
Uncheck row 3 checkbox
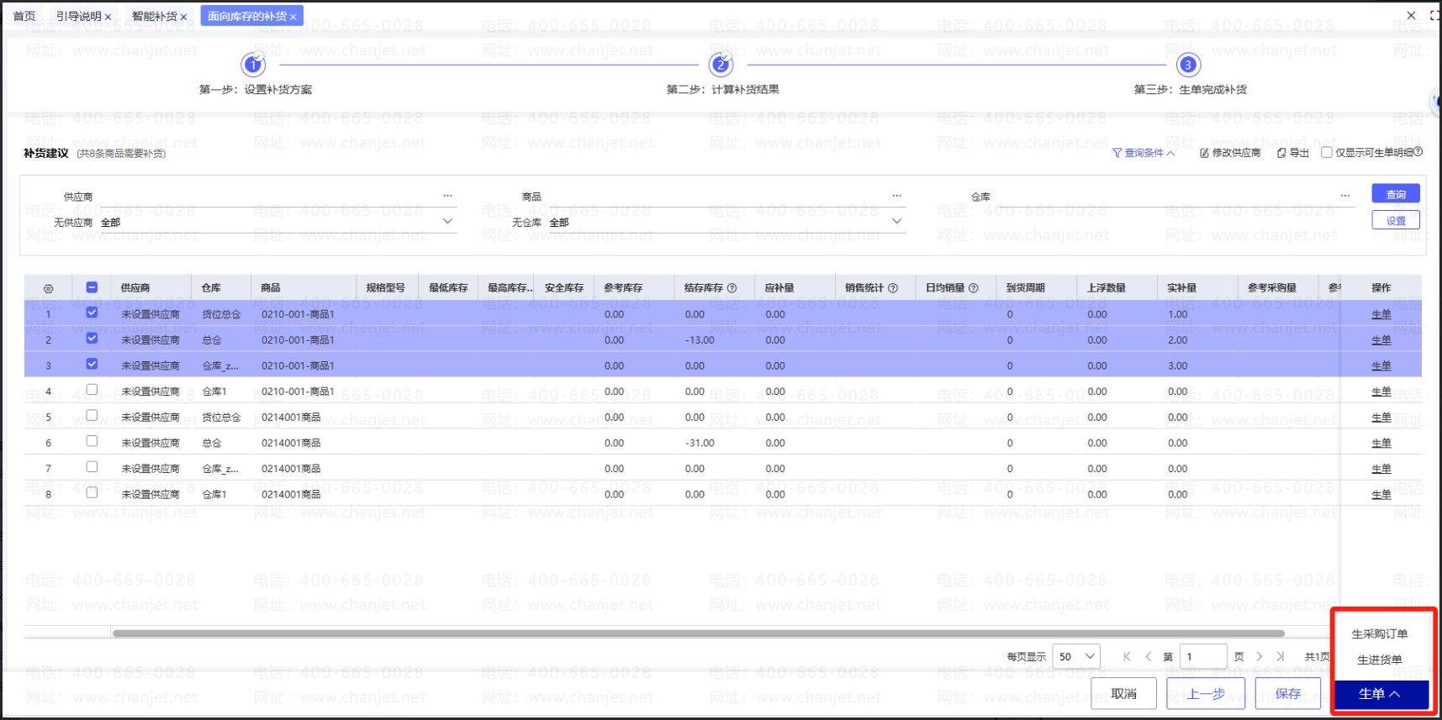[92, 364]
